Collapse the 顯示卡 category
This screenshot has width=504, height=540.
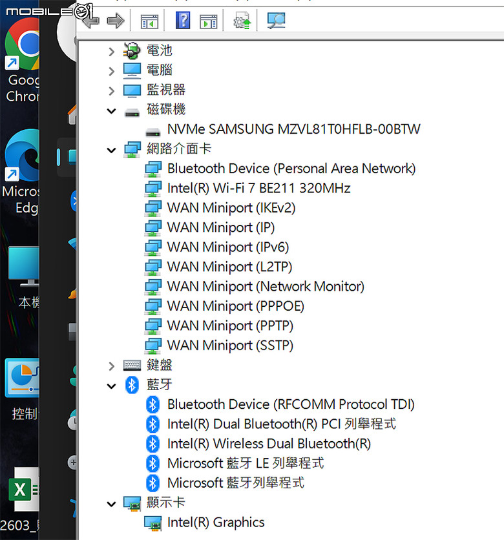111,504
